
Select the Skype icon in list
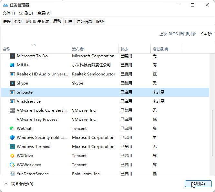pos(12,83)
